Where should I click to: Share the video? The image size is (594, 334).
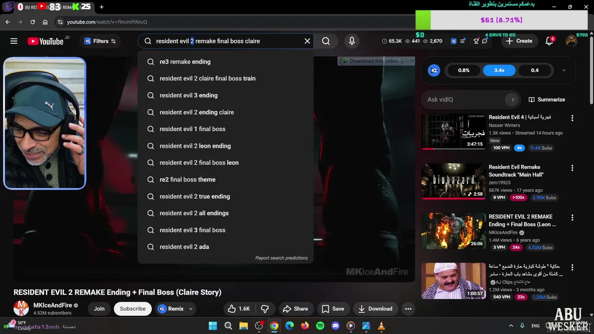tap(295, 309)
